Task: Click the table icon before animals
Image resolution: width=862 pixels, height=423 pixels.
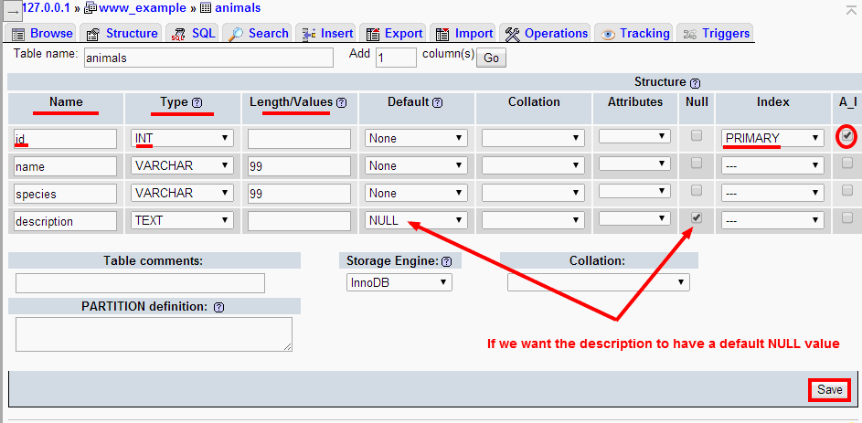Action: [206, 8]
